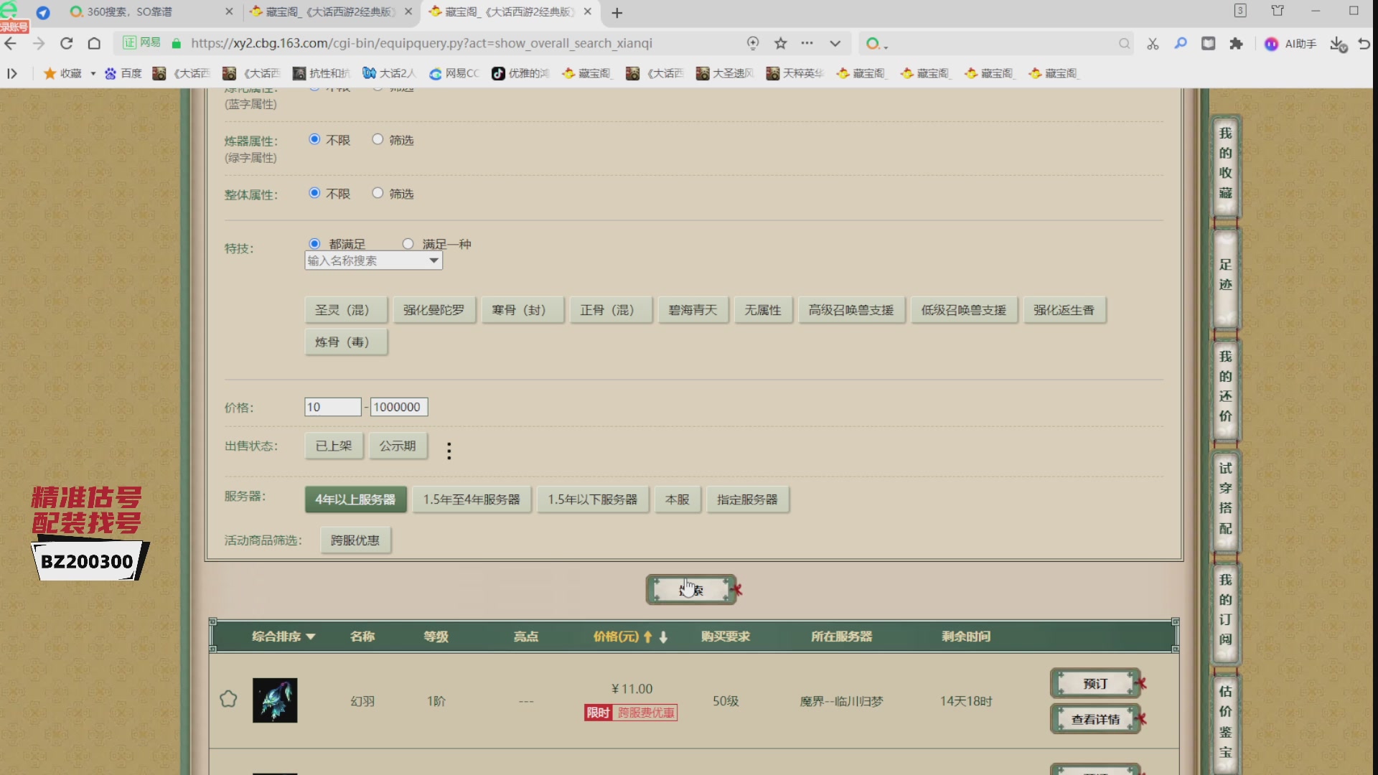The height and width of the screenshot is (775, 1378).
Task: Open a new tab with the plus button
Action: pos(617,12)
